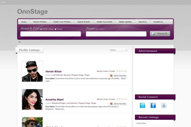191x127 pixels.
Task: Open the Facebook social connect icon
Action: click(153, 105)
